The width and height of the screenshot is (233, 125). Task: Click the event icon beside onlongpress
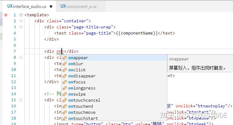(x=65, y=88)
